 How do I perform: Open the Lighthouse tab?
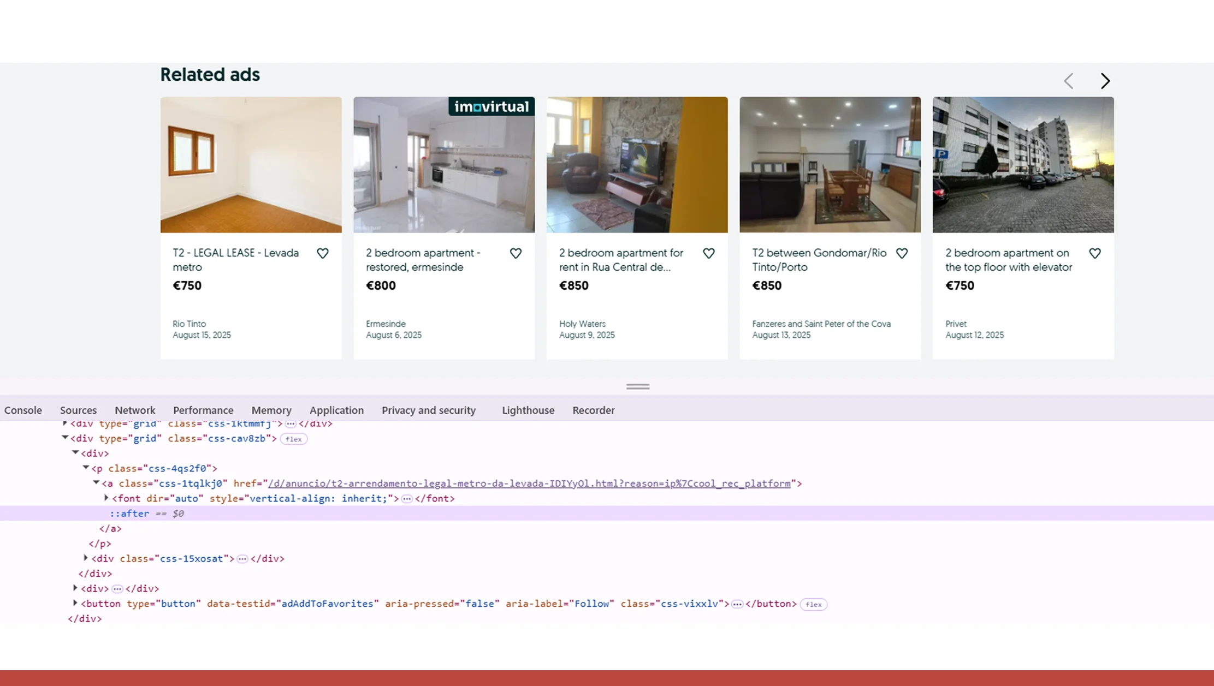click(x=528, y=410)
